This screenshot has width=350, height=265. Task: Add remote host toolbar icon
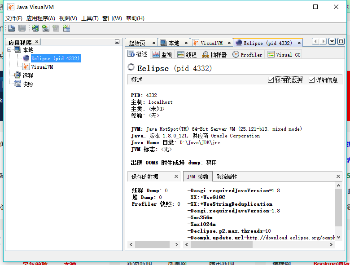click(x=35, y=28)
